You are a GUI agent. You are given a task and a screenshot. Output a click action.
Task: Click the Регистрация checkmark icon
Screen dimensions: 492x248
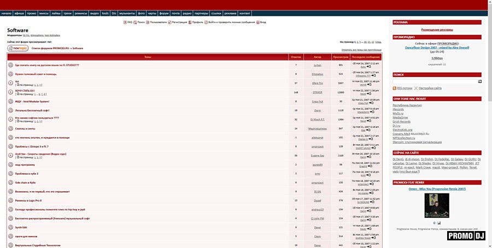169,22
